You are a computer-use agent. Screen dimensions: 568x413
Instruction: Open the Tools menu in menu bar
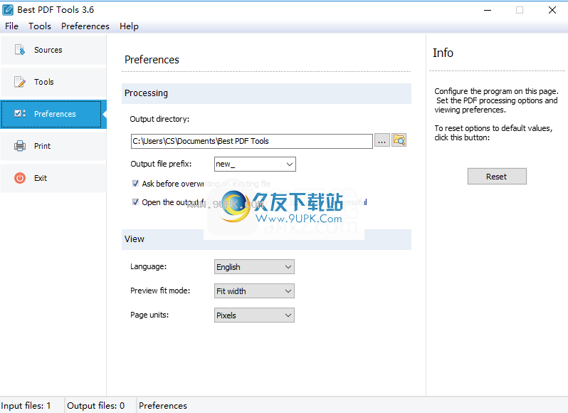coord(40,26)
